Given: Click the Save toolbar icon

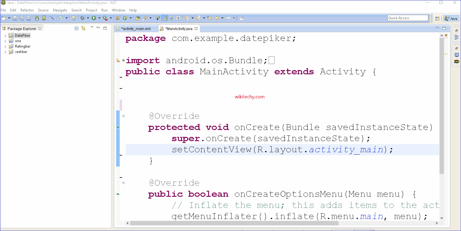Looking at the screenshot, I should point(15,18).
